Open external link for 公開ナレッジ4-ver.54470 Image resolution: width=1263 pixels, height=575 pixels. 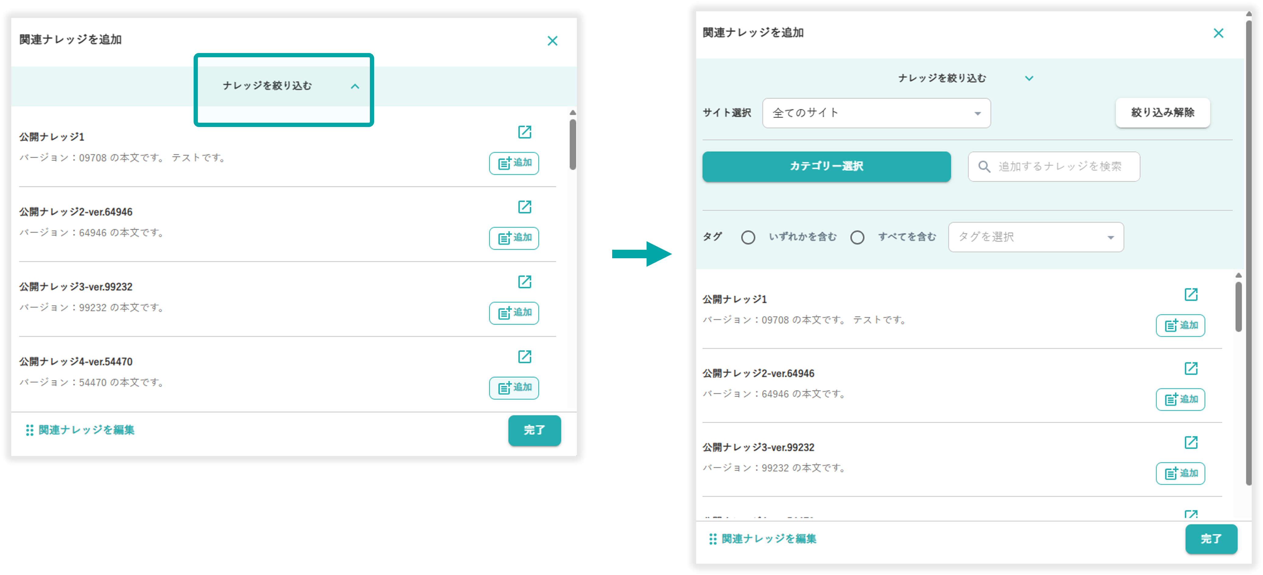pos(524,357)
